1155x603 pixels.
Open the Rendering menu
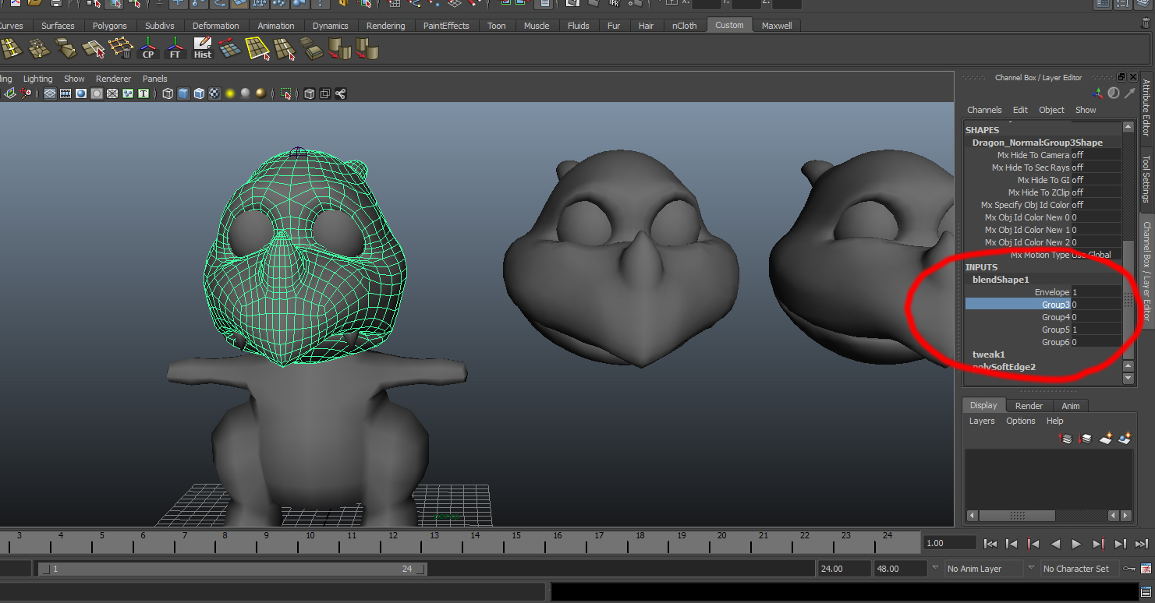(x=385, y=25)
